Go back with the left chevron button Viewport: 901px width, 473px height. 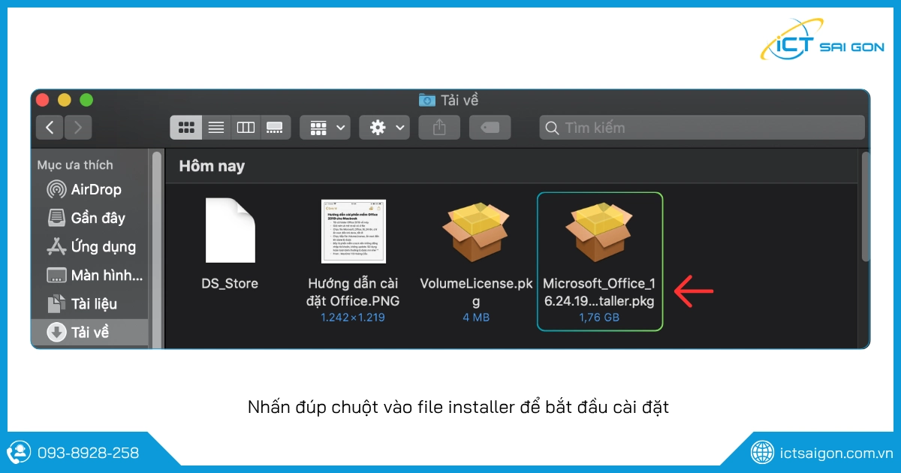tap(50, 128)
